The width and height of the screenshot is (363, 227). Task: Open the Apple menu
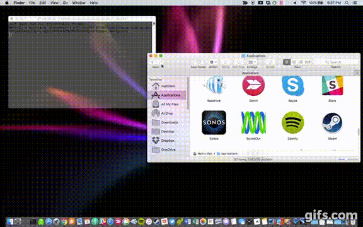pyautogui.click(x=7, y=3)
